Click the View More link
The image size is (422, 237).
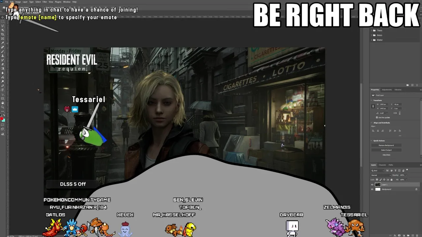coord(386,155)
